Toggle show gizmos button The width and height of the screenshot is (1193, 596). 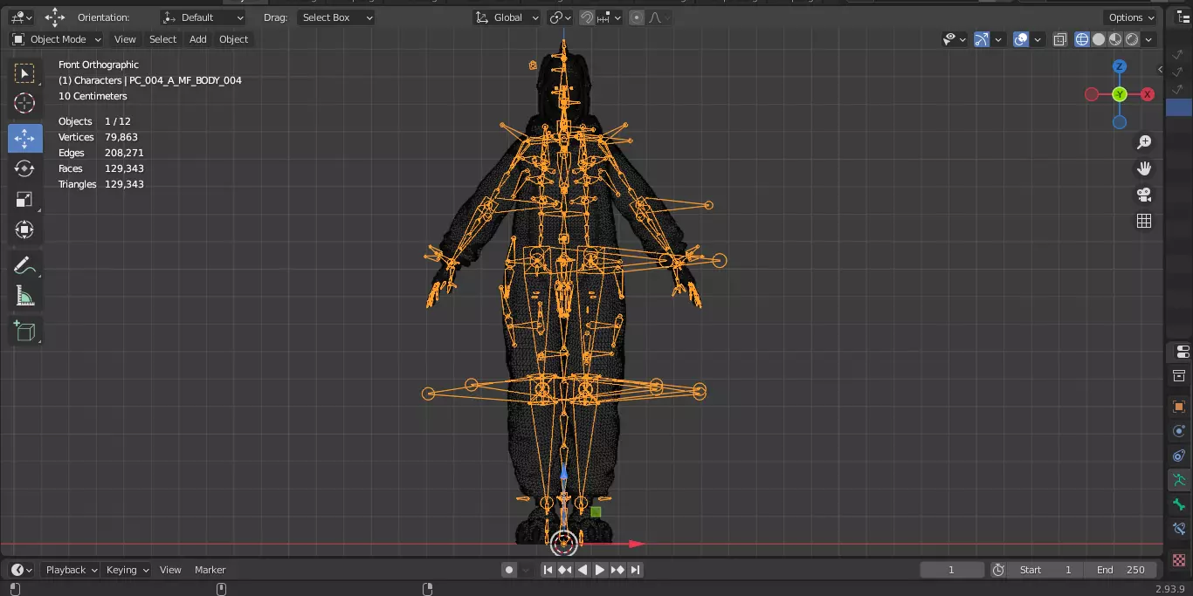coord(982,39)
